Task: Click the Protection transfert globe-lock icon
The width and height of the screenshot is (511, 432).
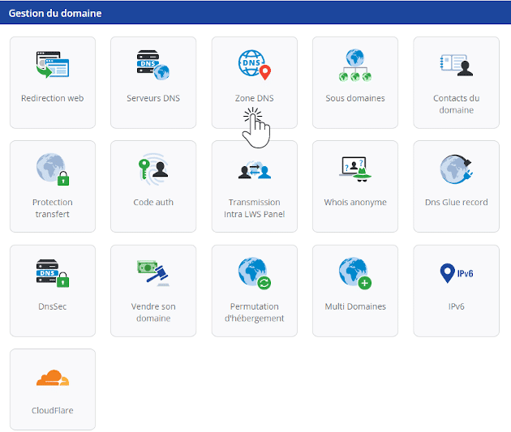Action: click(x=53, y=169)
